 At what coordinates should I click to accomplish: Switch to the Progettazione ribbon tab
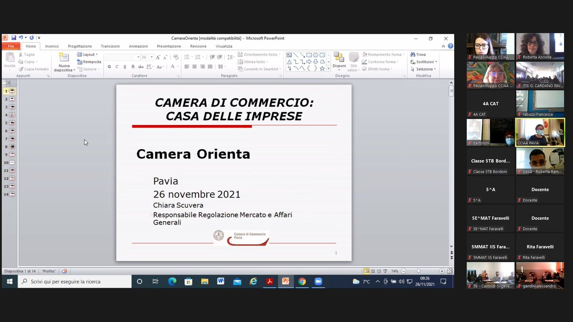click(80, 46)
